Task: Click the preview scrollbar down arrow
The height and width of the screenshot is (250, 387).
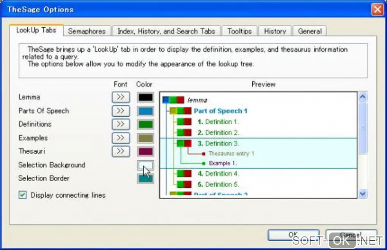Action: coord(363,194)
